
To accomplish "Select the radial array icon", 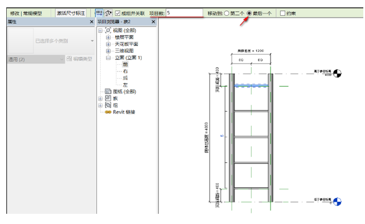I will click(x=108, y=13).
